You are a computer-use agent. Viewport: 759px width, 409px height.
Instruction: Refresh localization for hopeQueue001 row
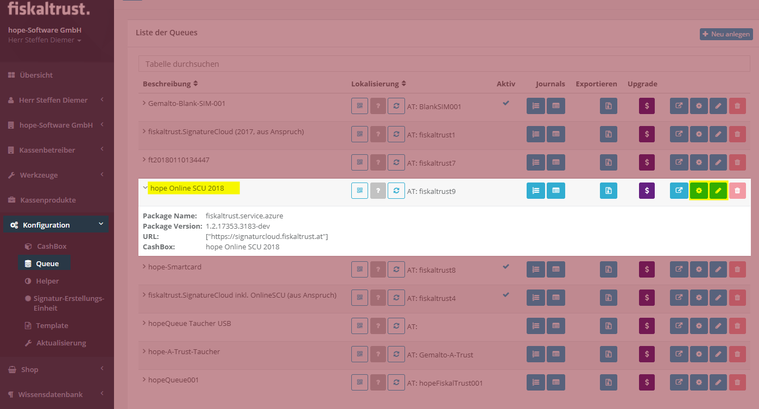[x=396, y=382]
